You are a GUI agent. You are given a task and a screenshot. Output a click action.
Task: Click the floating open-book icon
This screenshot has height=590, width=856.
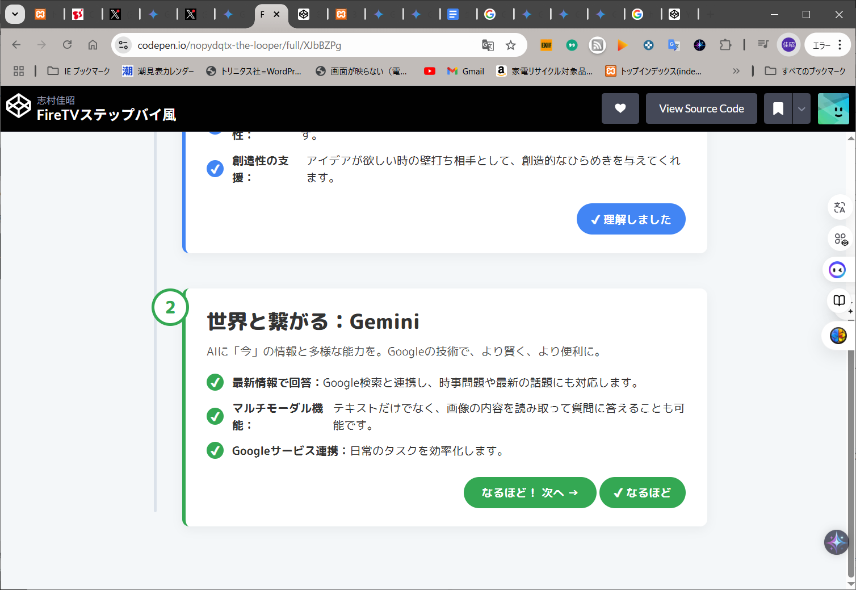tap(840, 301)
